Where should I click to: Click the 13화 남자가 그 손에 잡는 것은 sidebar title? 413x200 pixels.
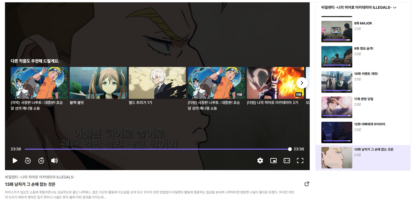coord(374,149)
